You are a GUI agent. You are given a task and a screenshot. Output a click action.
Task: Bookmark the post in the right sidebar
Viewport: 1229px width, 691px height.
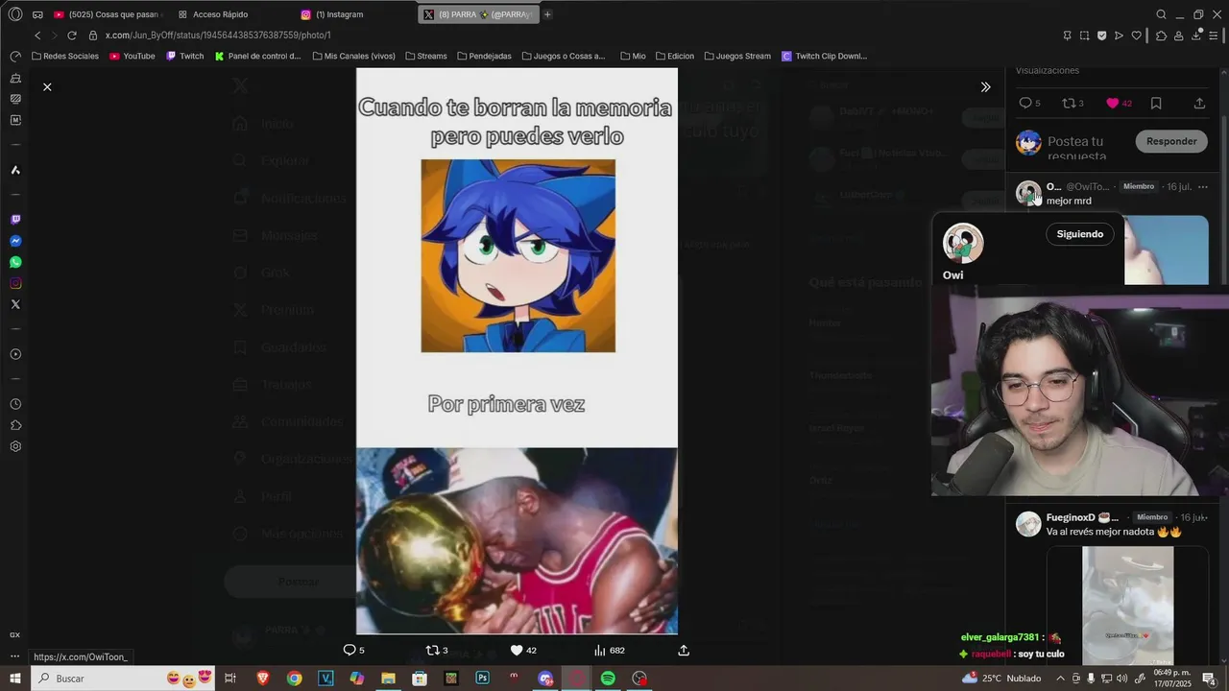(1156, 103)
